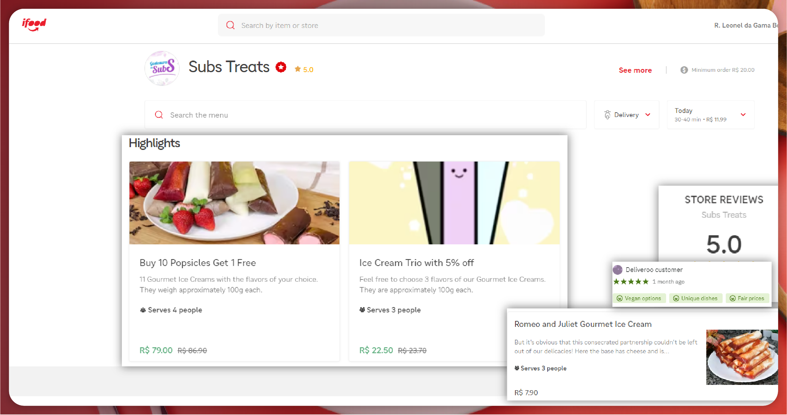Click the menu search magnifier icon
The width and height of the screenshot is (787, 415).
click(x=159, y=115)
